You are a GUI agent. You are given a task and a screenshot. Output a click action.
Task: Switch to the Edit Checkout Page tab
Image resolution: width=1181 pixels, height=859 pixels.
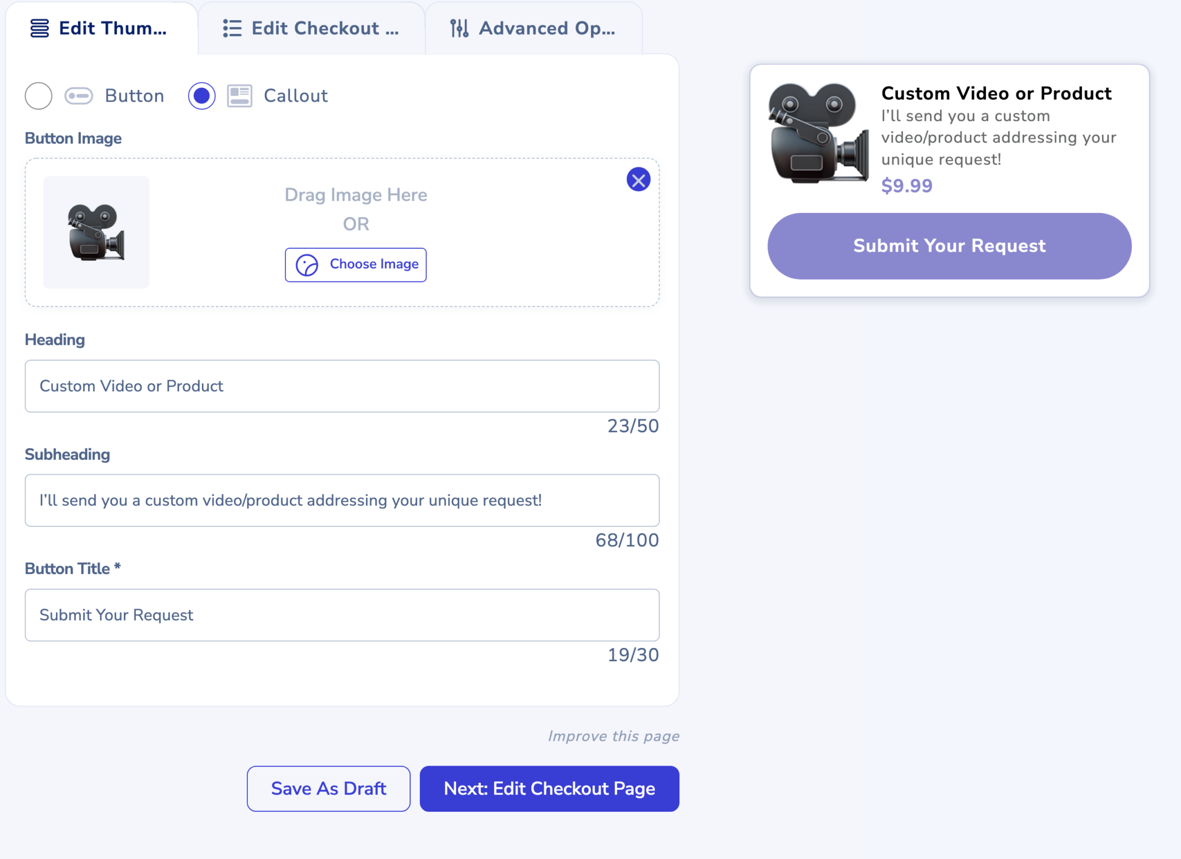(311, 28)
